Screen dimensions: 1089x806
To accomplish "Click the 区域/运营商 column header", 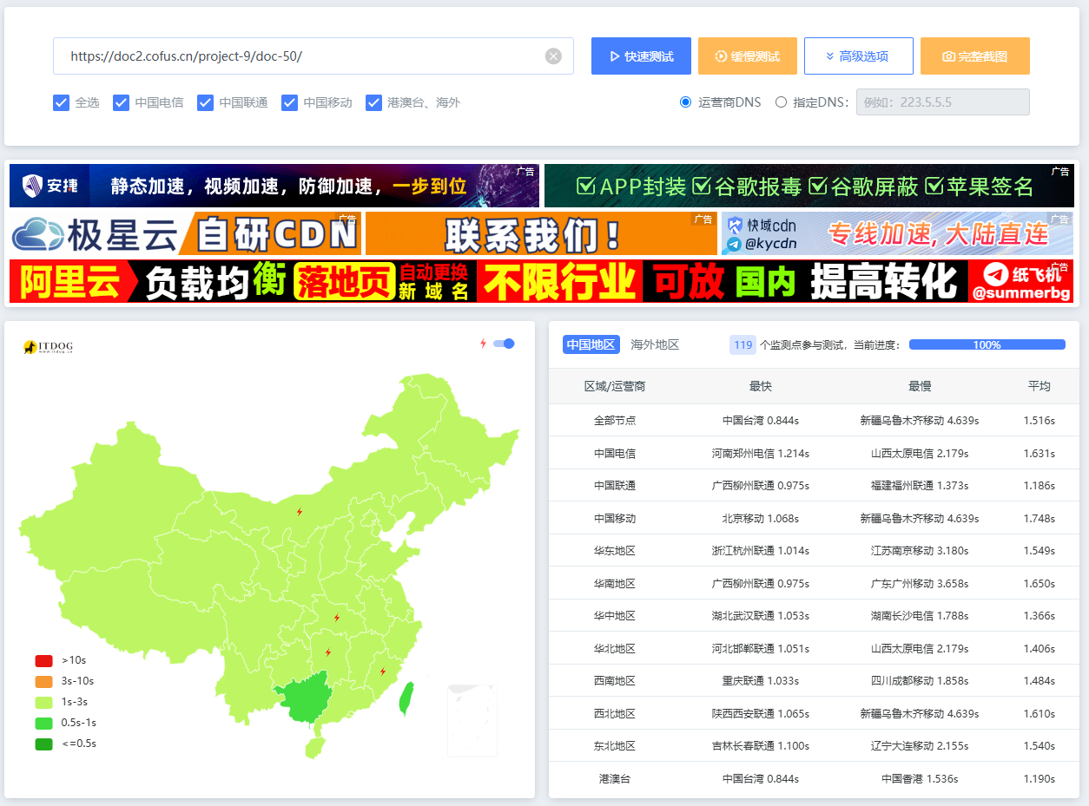I will [615, 386].
